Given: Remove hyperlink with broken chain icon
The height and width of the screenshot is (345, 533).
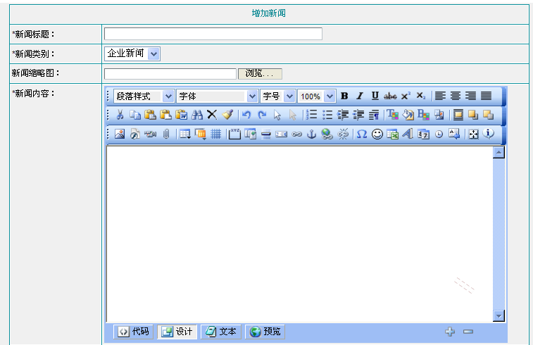Looking at the screenshot, I should (x=343, y=134).
